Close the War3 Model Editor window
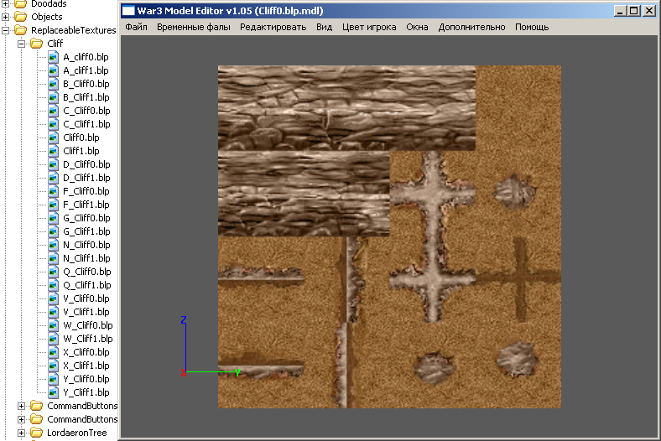 (x=649, y=11)
